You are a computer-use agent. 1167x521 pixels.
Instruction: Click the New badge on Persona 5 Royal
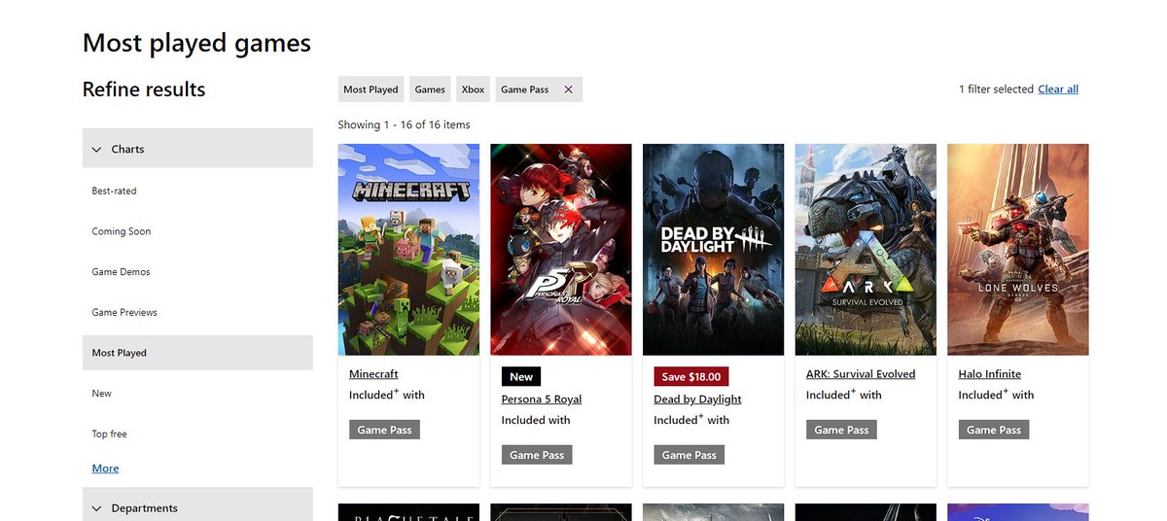point(521,377)
